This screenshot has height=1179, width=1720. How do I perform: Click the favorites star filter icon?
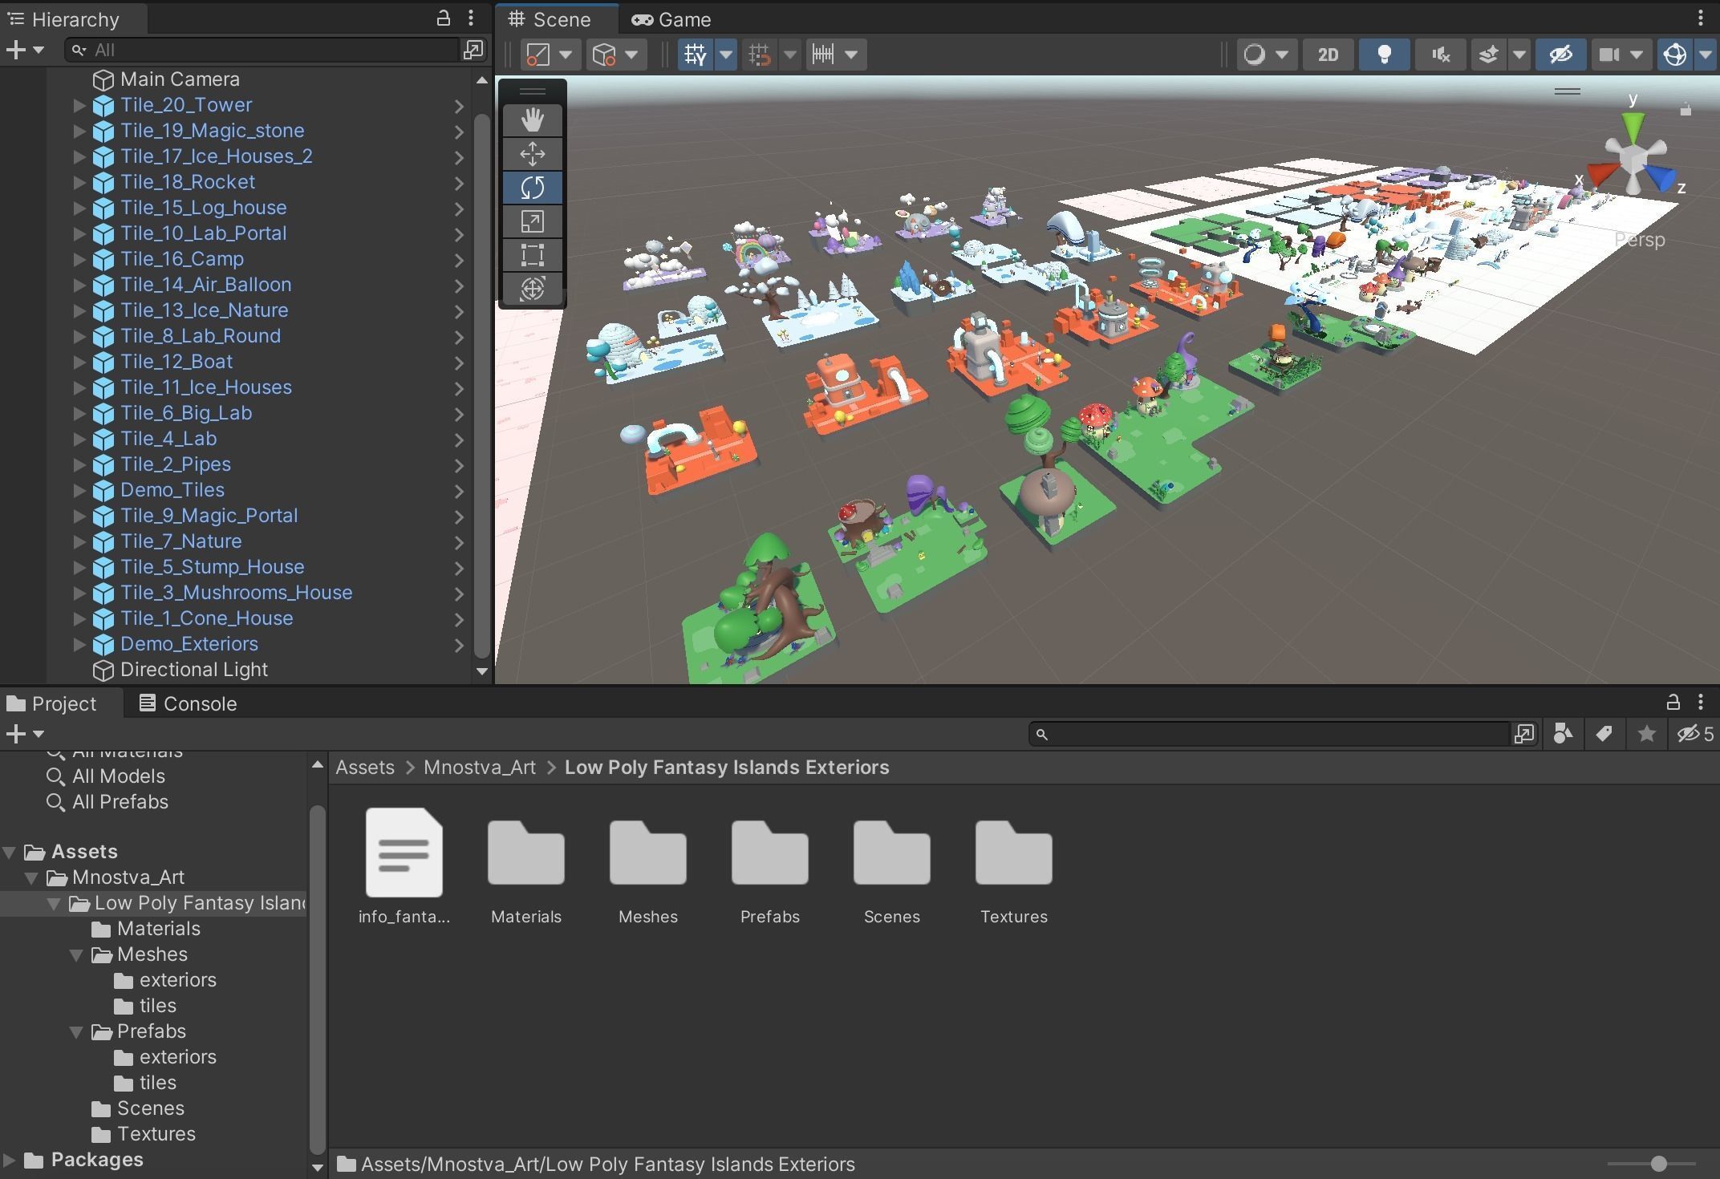(x=1646, y=734)
